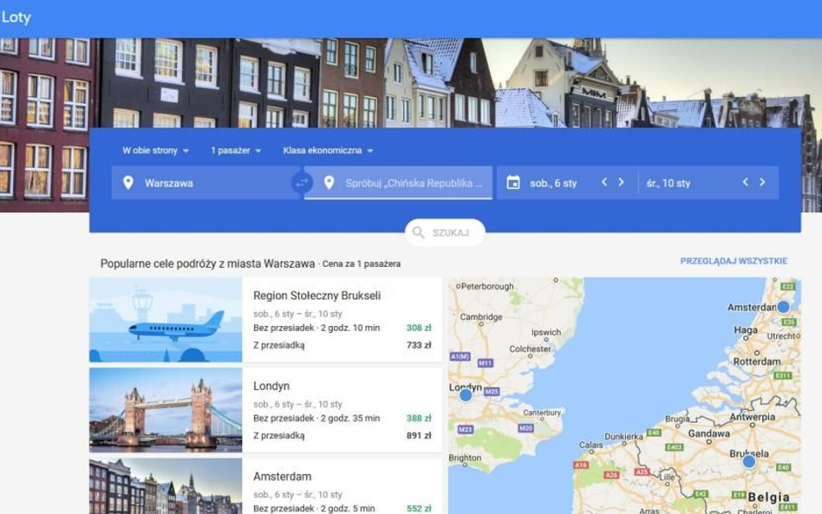Image resolution: width=822 pixels, height=514 pixels.
Task: Click the destination field location pin icon
Action: (329, 183)
